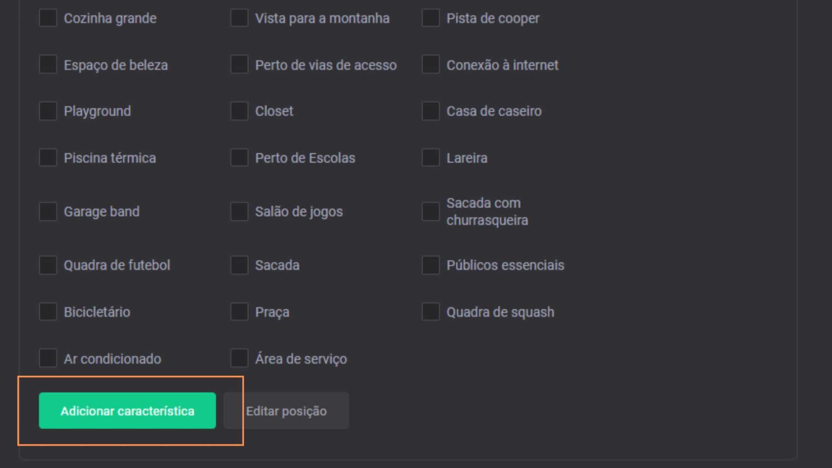Enable the Sacada com churrasqueira checkbox

pyautogui.click(x=430, y=211)
